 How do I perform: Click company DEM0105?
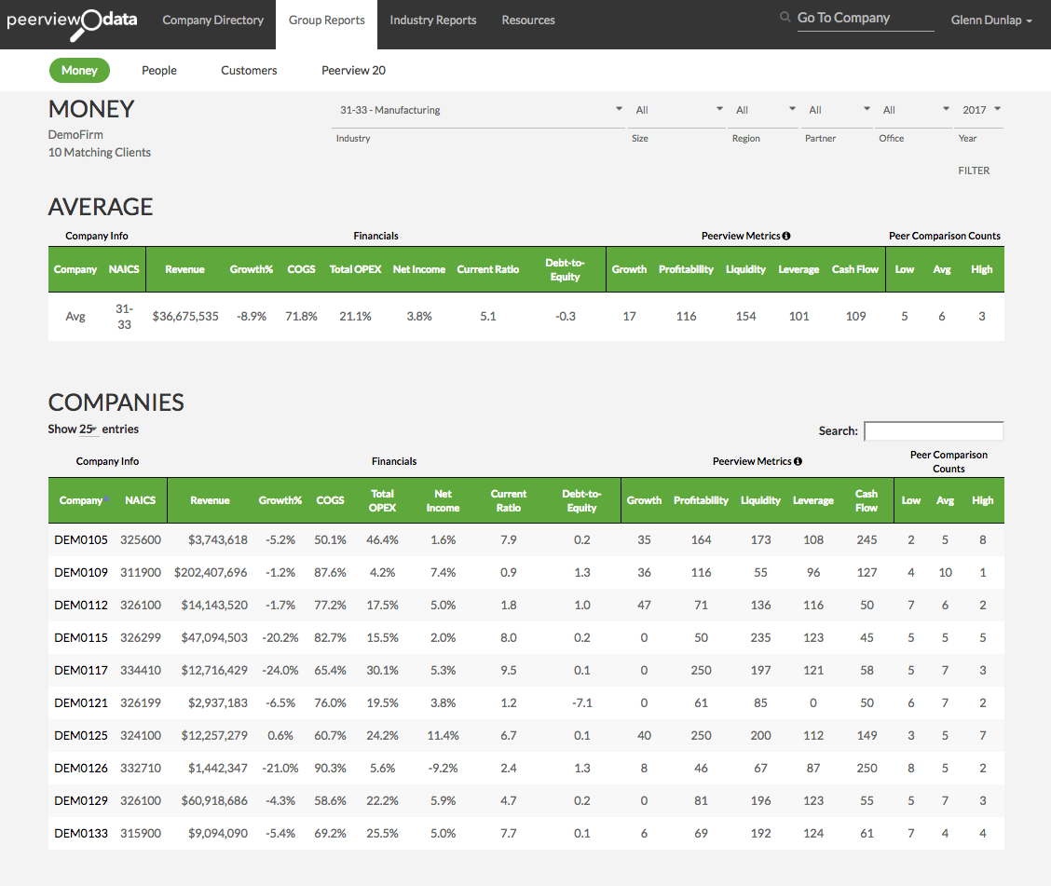81,539
